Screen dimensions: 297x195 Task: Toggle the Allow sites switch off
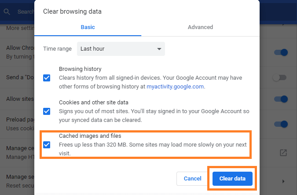click(x=281, y=99)
